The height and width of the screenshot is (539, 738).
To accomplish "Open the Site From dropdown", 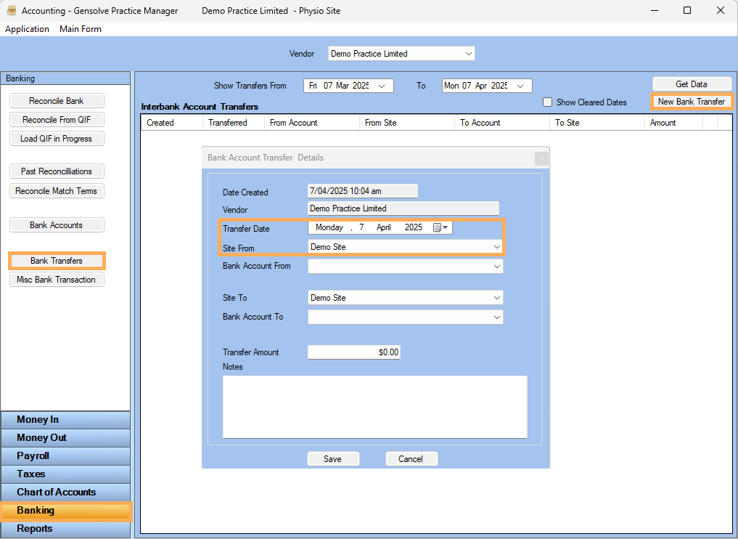I will [497, 247].
